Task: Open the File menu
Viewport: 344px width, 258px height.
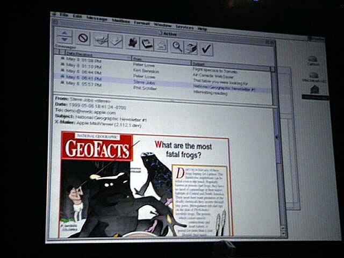Action: (64, 16)
